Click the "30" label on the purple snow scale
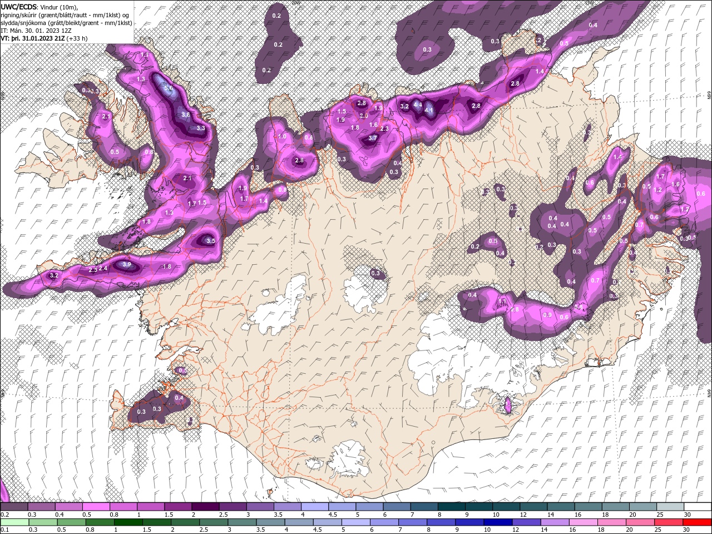712x534 pixels. pyautogui.click(x=688, y=515)
